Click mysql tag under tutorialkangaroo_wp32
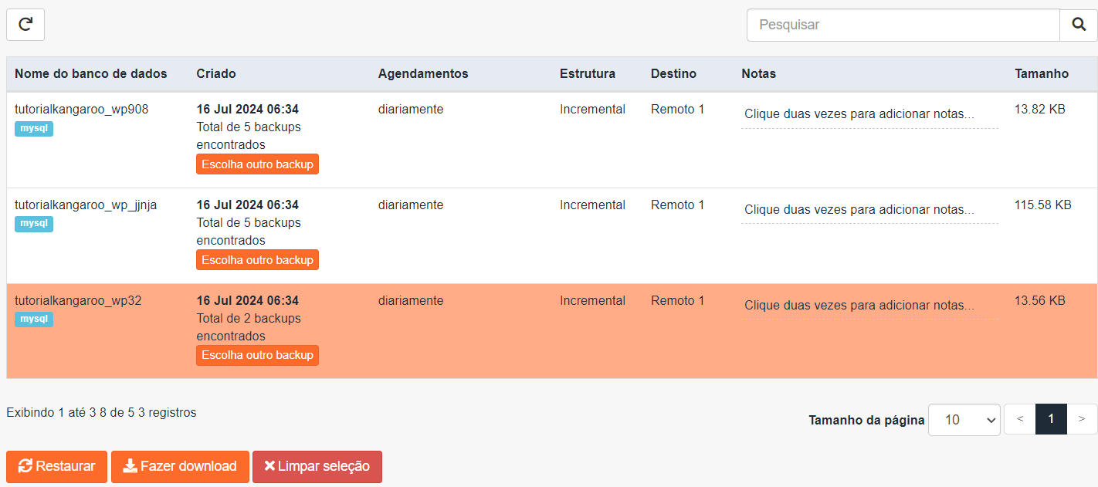The image size is (1098, 487). click(x=34, y=320)
